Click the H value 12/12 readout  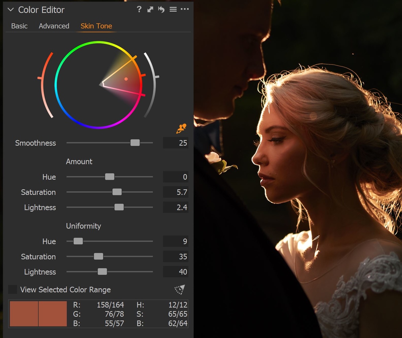pyautogui.click(x=178, y=305)
